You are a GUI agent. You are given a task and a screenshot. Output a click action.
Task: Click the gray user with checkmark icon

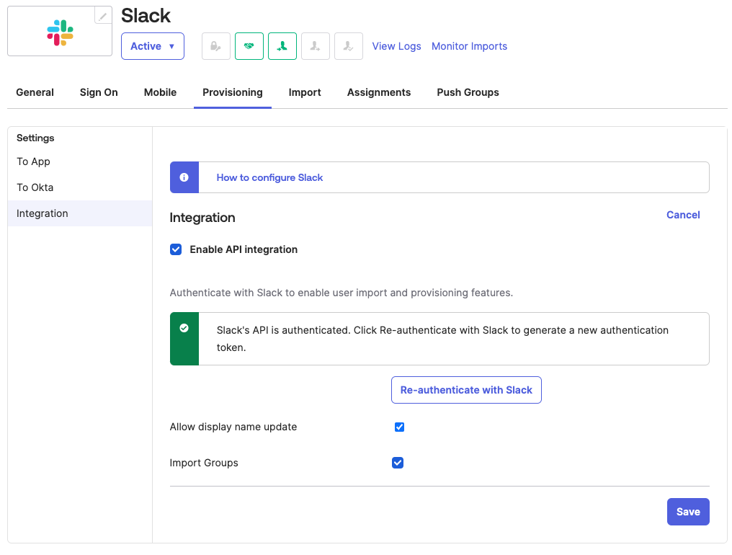349,46
